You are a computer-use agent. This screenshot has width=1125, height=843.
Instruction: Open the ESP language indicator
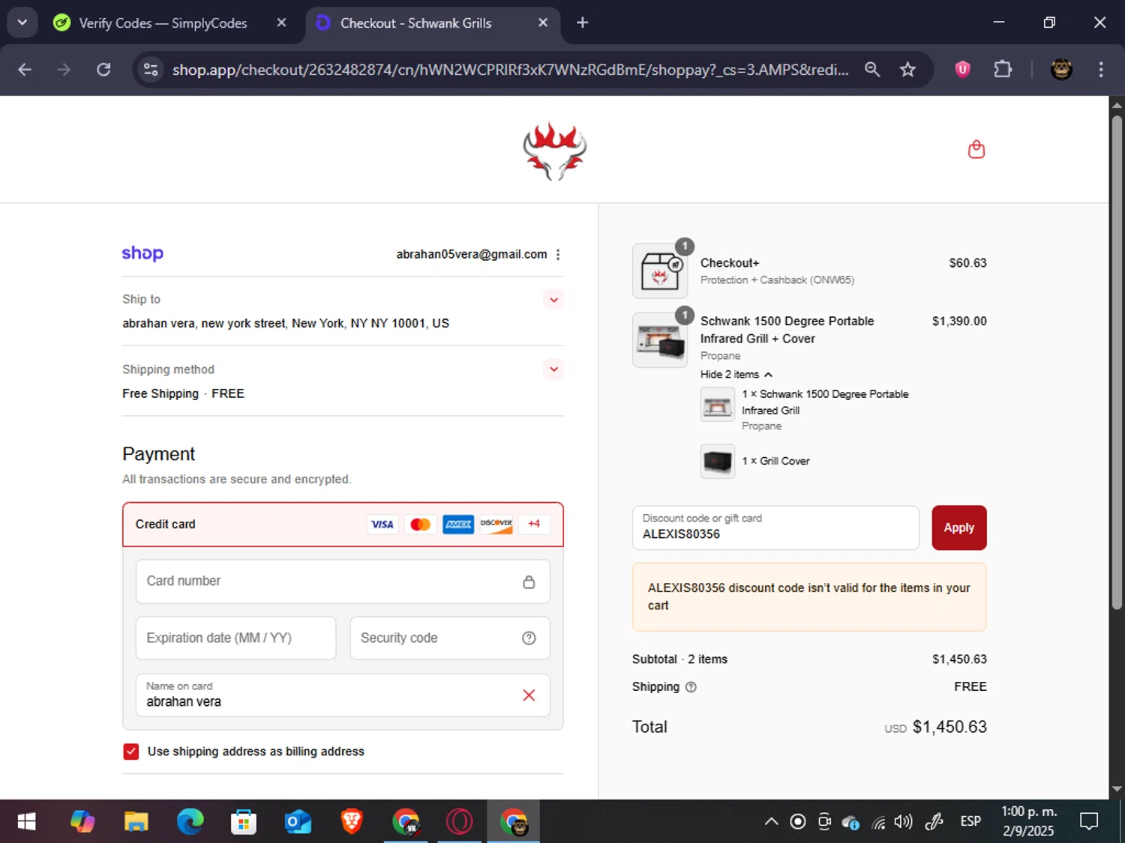point(970,822)
